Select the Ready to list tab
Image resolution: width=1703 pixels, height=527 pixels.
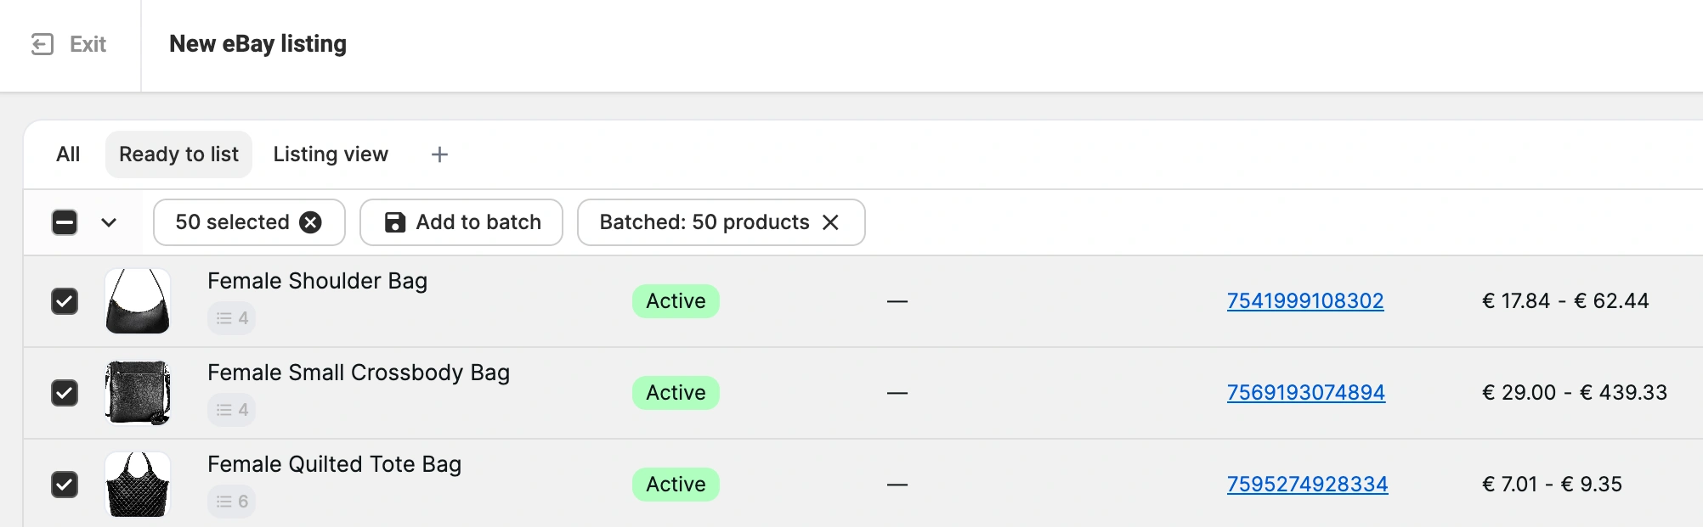tap(178, 154)
